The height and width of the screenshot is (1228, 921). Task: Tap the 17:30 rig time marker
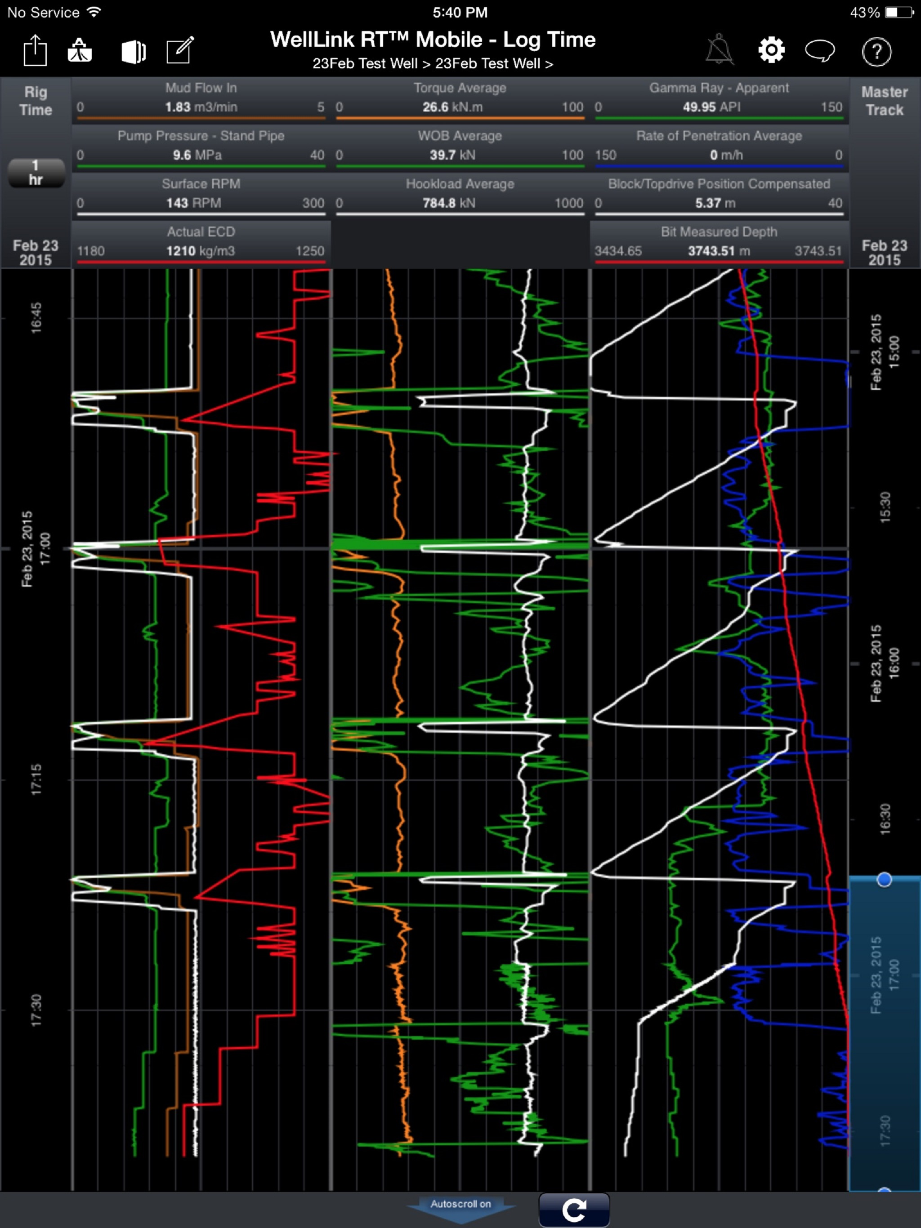click(x=36, y=1010)
